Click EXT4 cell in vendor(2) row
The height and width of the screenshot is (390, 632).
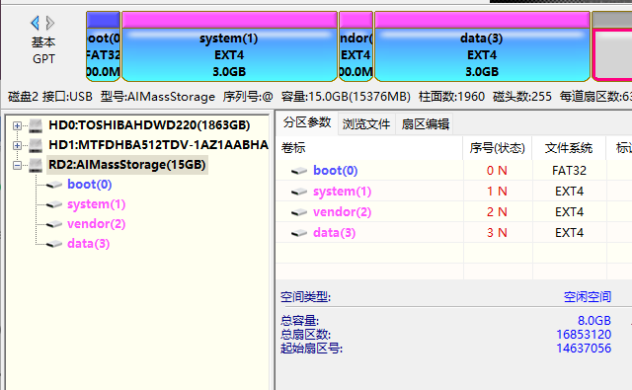(x=569, y=212)
